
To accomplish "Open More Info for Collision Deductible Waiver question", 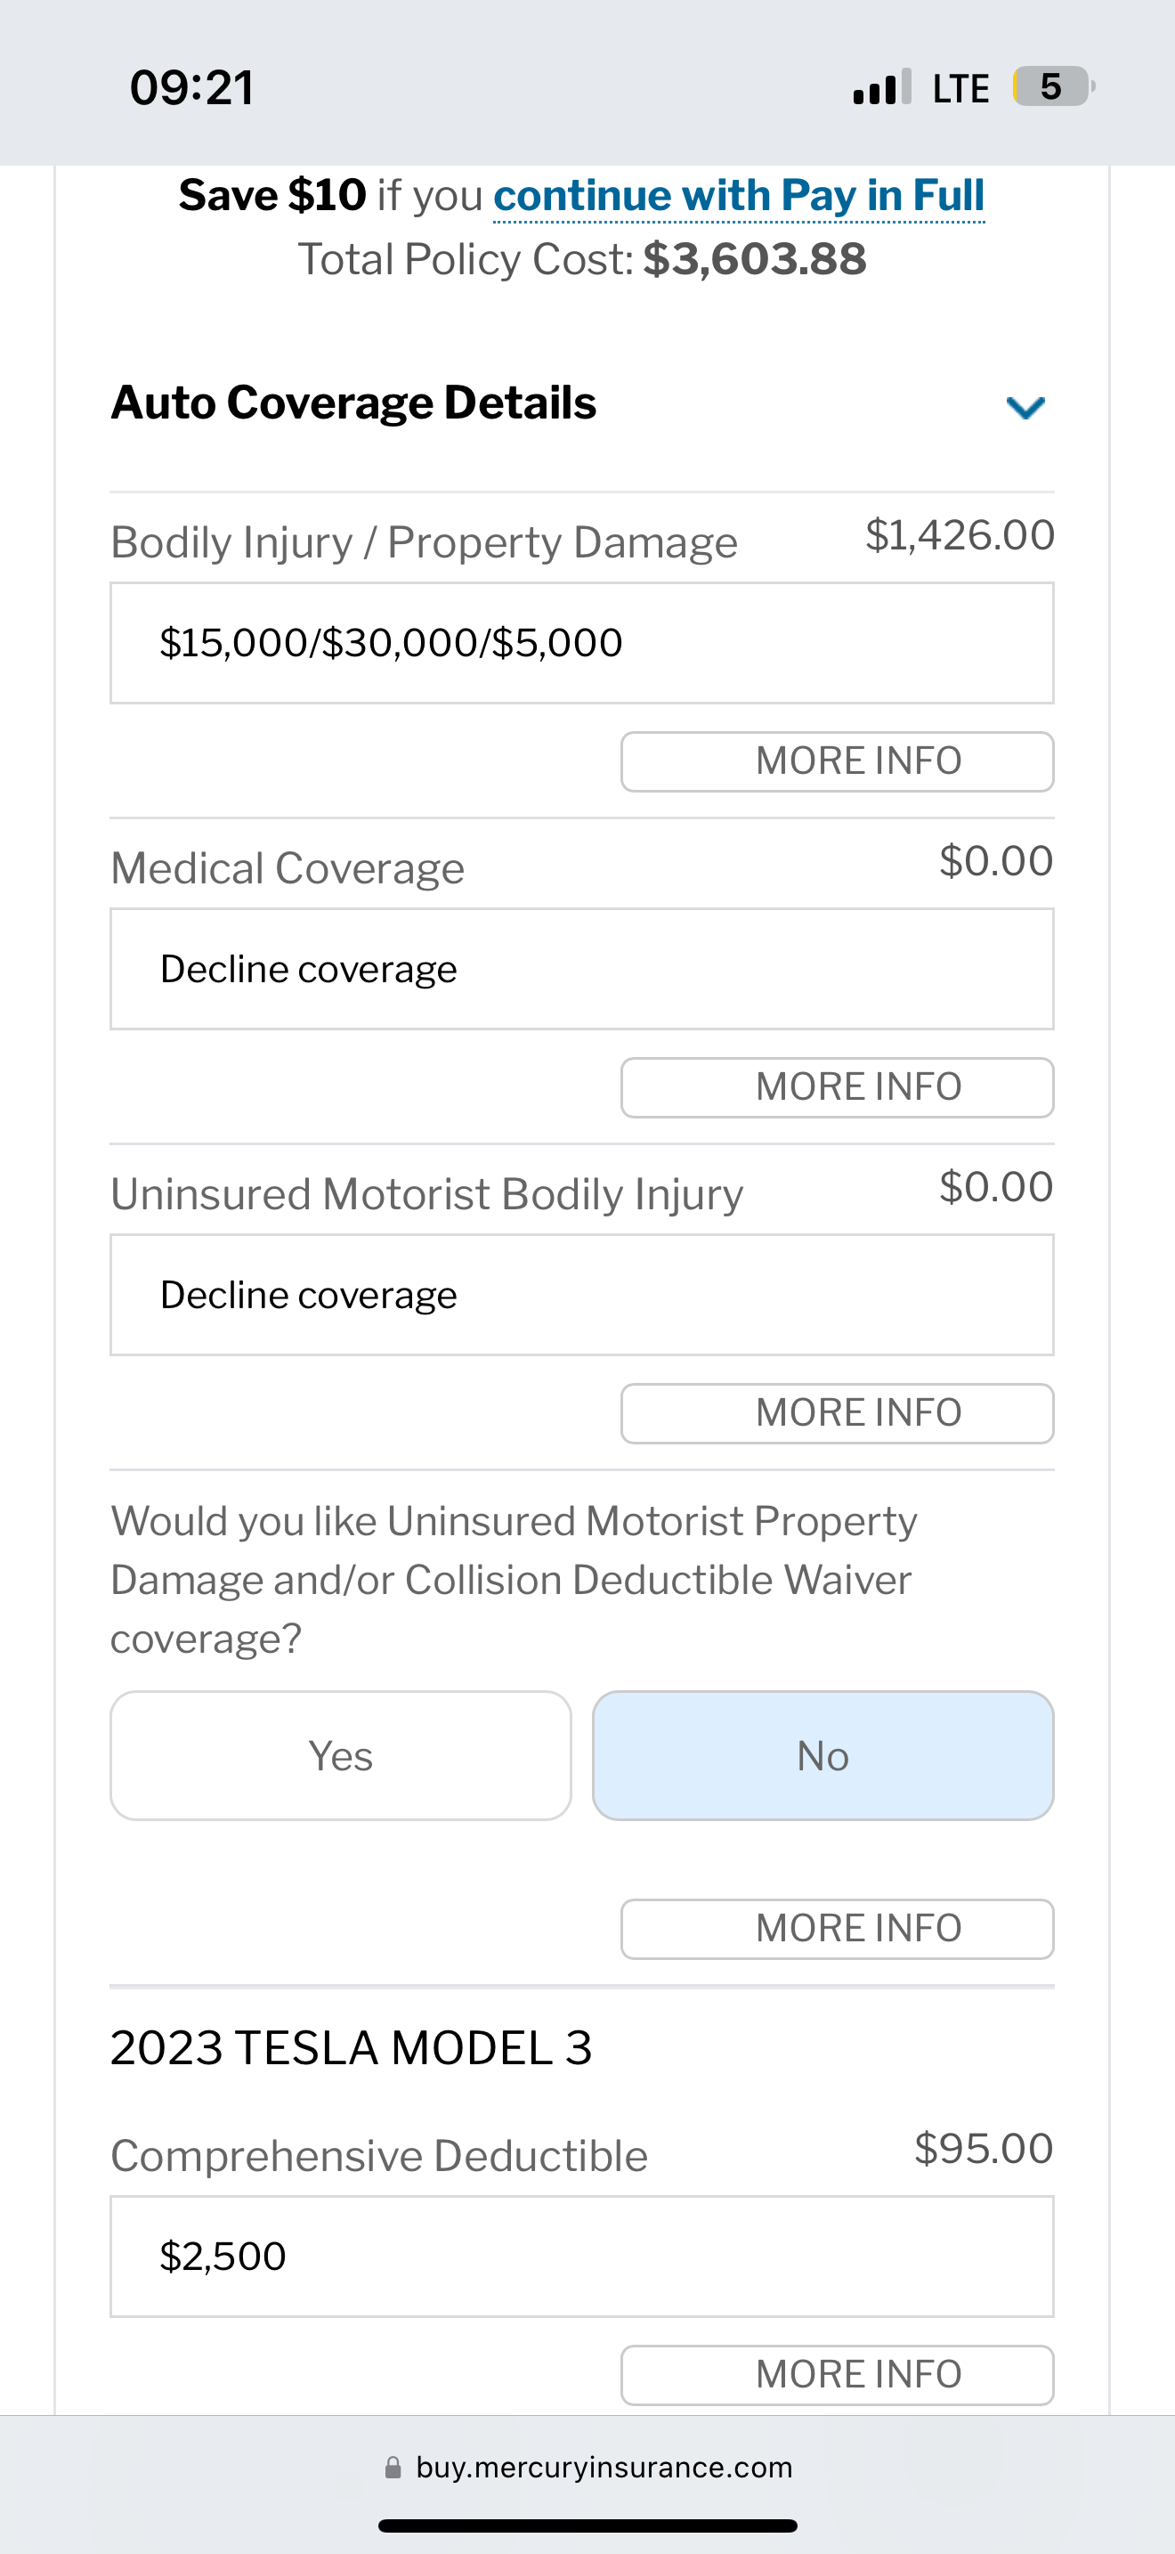I will pos(837,1928).
